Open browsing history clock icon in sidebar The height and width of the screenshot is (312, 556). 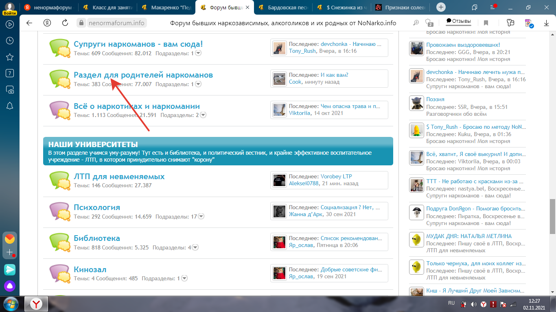coord(10,41)
